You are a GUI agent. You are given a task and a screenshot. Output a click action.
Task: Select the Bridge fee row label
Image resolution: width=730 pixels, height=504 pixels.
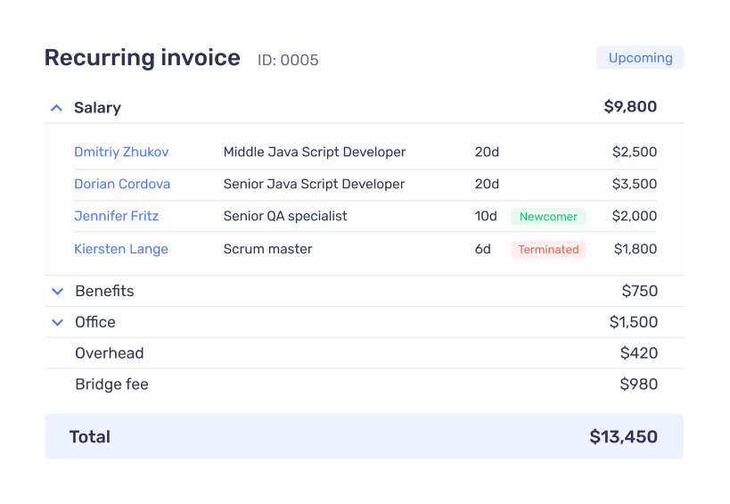pyautogui.click(x=111, y=384)
